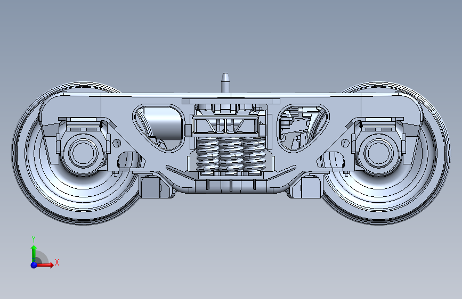This screenshot has width=462, height=299.
Task: Pick the left axle bearing end cap
Action: 83,153
